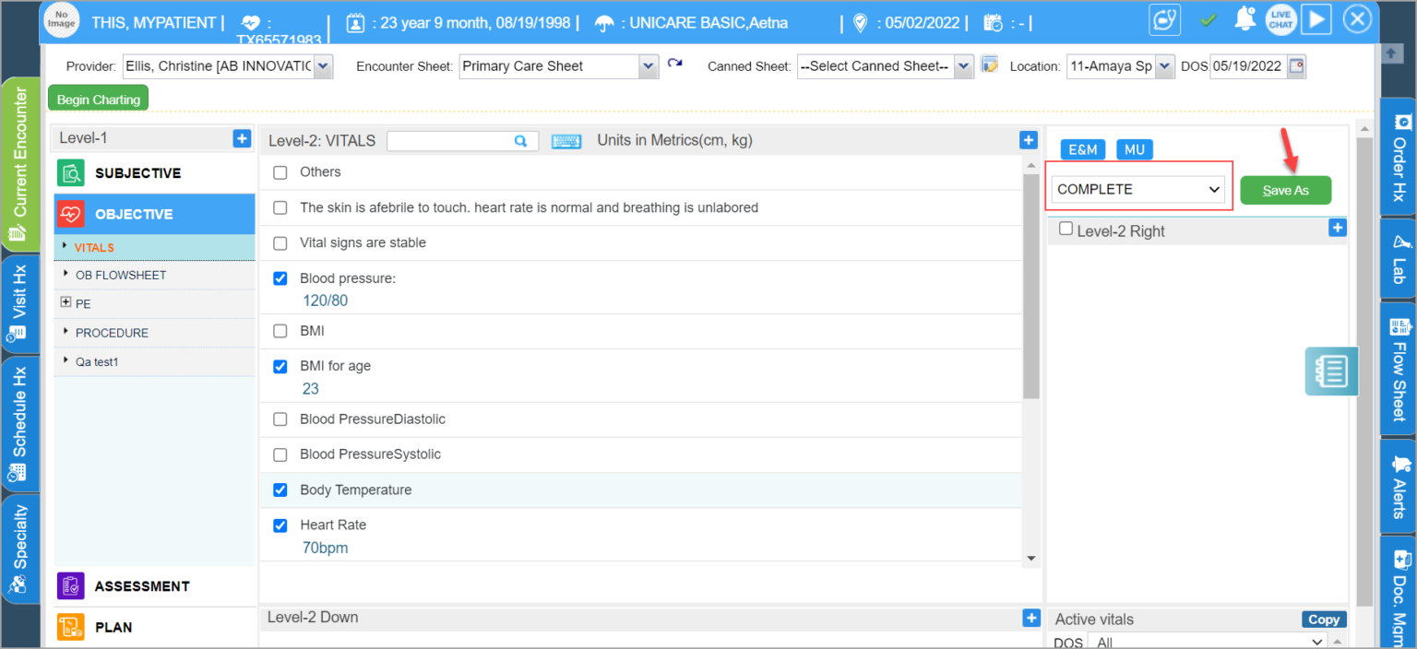Click the plus icon next to Level-1

coord(242,138)
